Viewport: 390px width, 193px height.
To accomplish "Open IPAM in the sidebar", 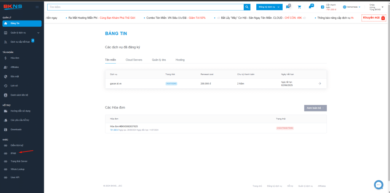I will (13, 153).
